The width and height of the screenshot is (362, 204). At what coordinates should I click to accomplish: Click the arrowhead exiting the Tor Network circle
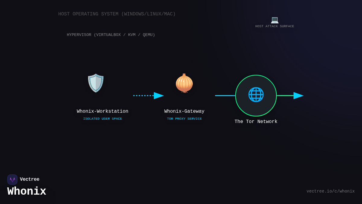[x=298, y=96]
